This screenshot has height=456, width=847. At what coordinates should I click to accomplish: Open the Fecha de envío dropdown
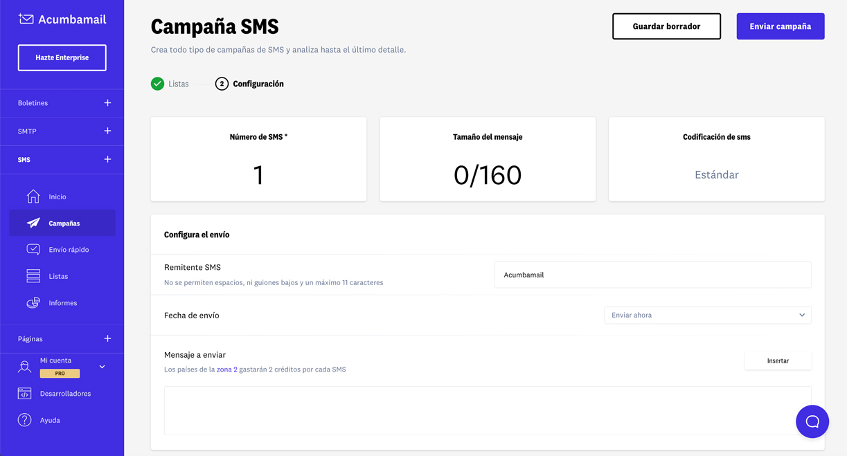707,316
